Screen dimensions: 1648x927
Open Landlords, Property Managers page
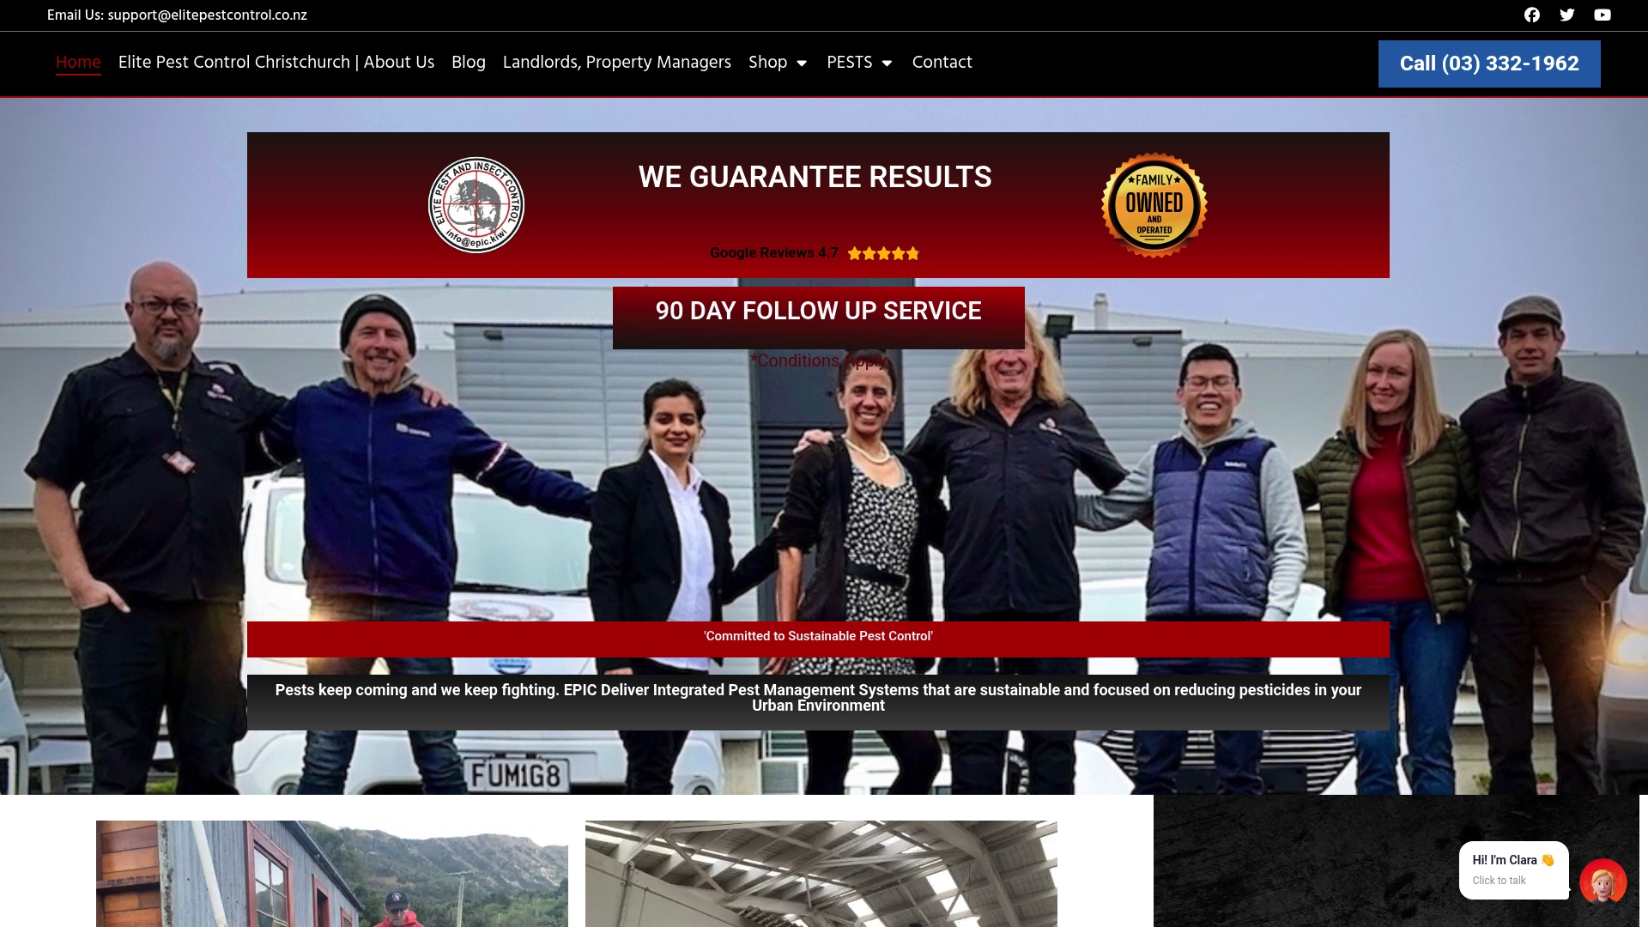617,63
